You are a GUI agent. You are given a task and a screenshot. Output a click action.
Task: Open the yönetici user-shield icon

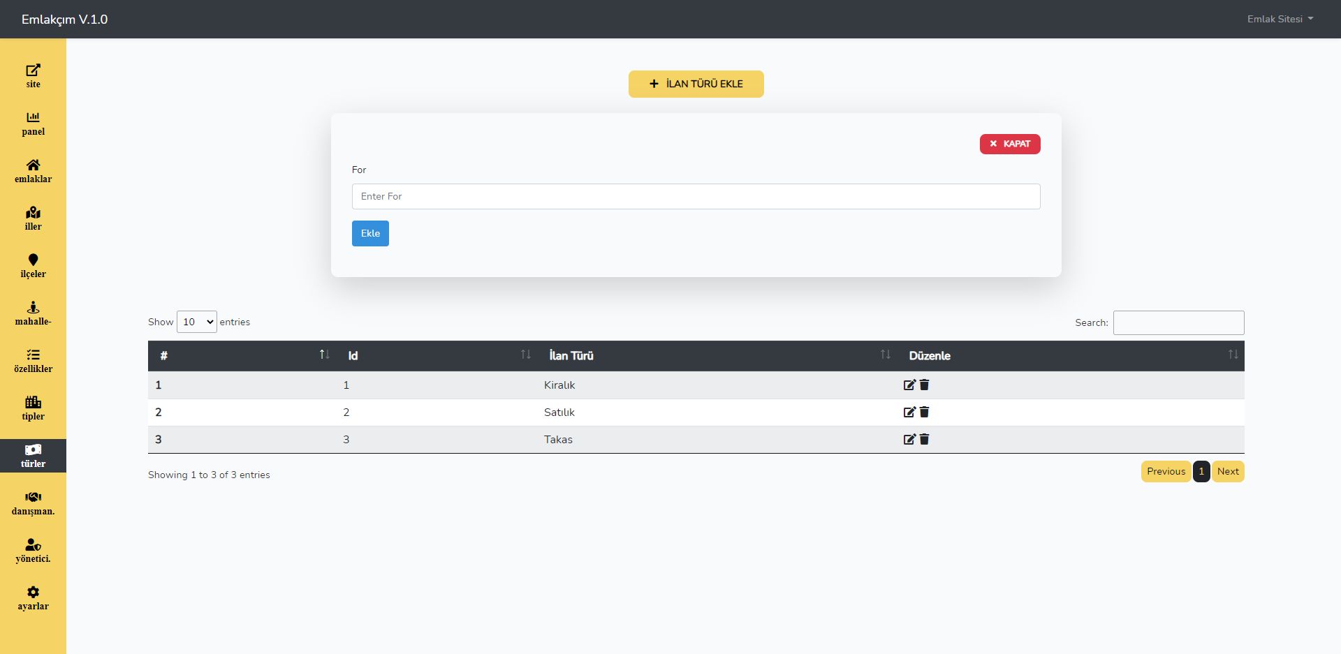point(33,544)
